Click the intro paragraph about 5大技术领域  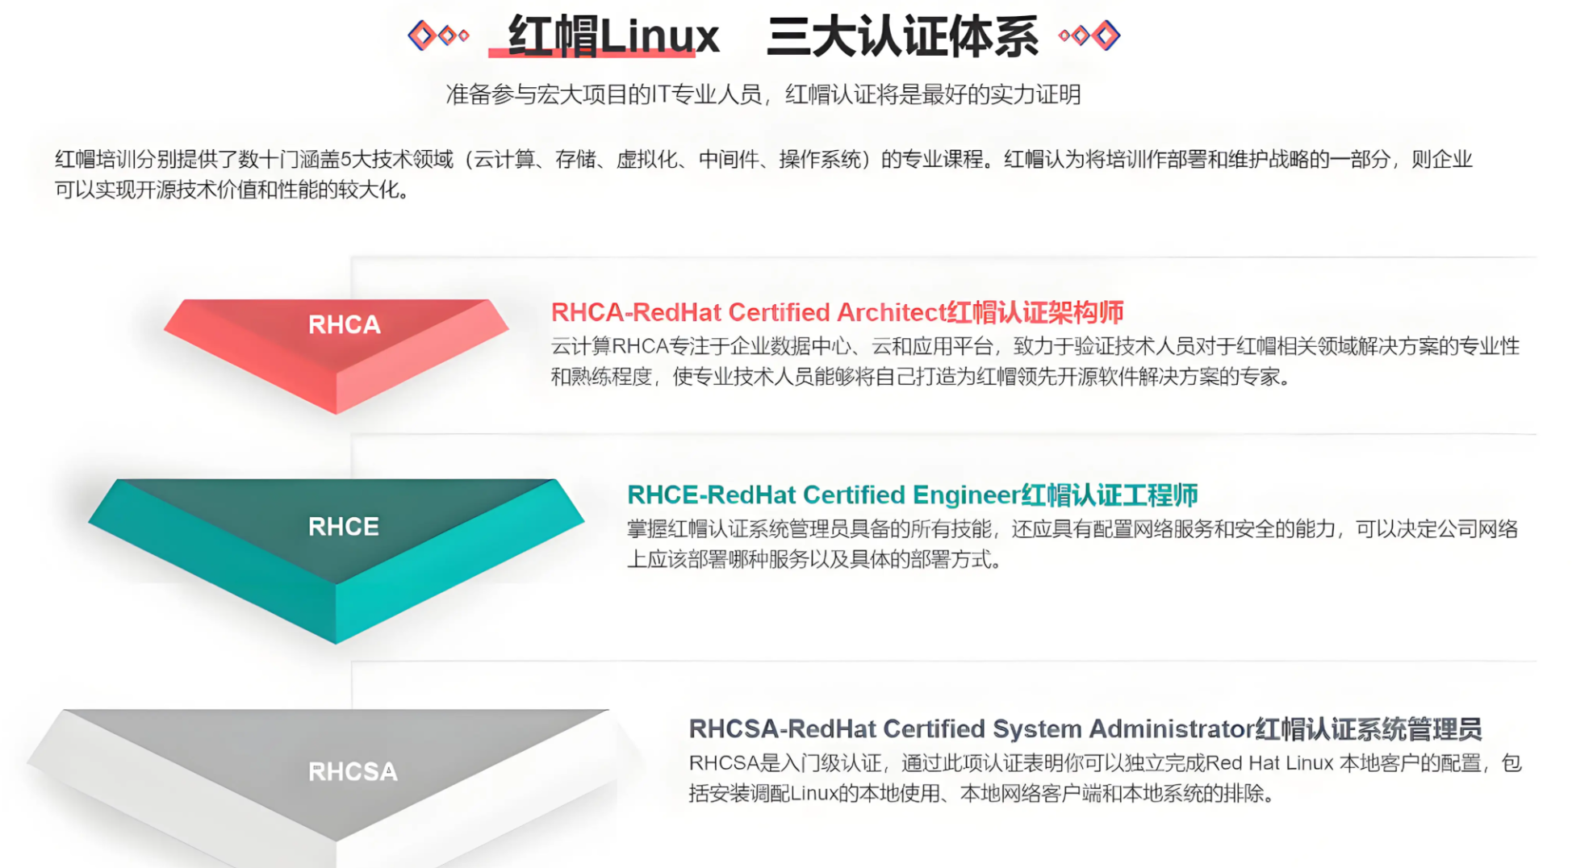click(x=763, y=159)
